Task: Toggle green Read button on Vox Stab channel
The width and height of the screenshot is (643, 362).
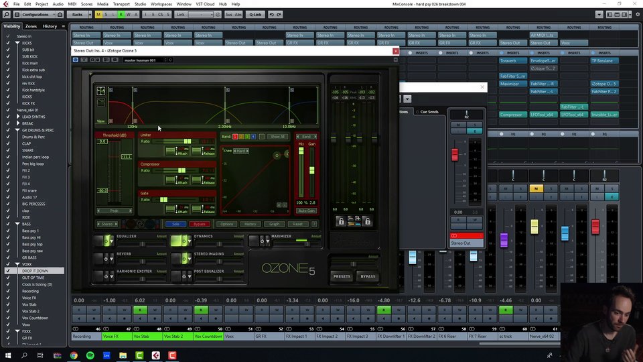Action: click(x=140, y=310)
